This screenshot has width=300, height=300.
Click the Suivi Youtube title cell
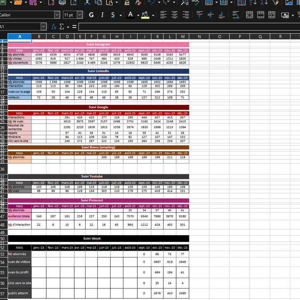click(x=98, y=177)
